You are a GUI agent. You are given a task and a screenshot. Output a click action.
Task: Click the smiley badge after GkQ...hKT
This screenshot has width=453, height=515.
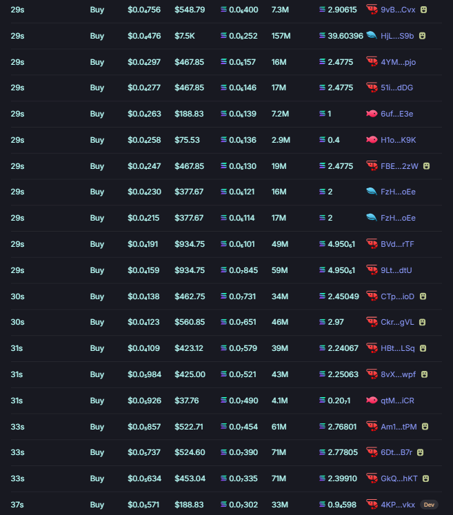pos(425,478)
